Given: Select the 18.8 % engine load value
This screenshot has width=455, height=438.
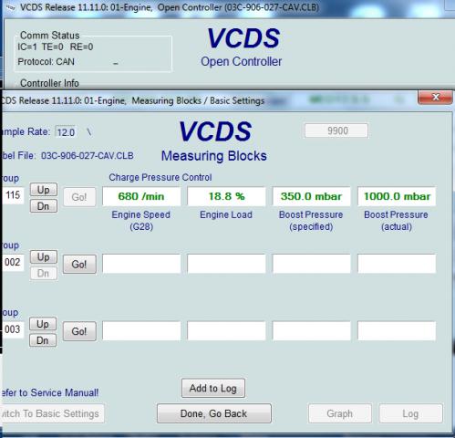Looking at the screenshot, I should pyautogui.click(x=226, y=196).
